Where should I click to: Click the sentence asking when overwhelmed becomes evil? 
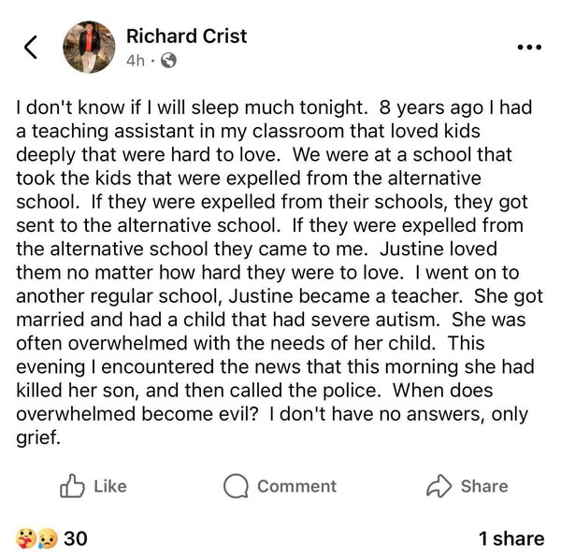pos(140,414)
